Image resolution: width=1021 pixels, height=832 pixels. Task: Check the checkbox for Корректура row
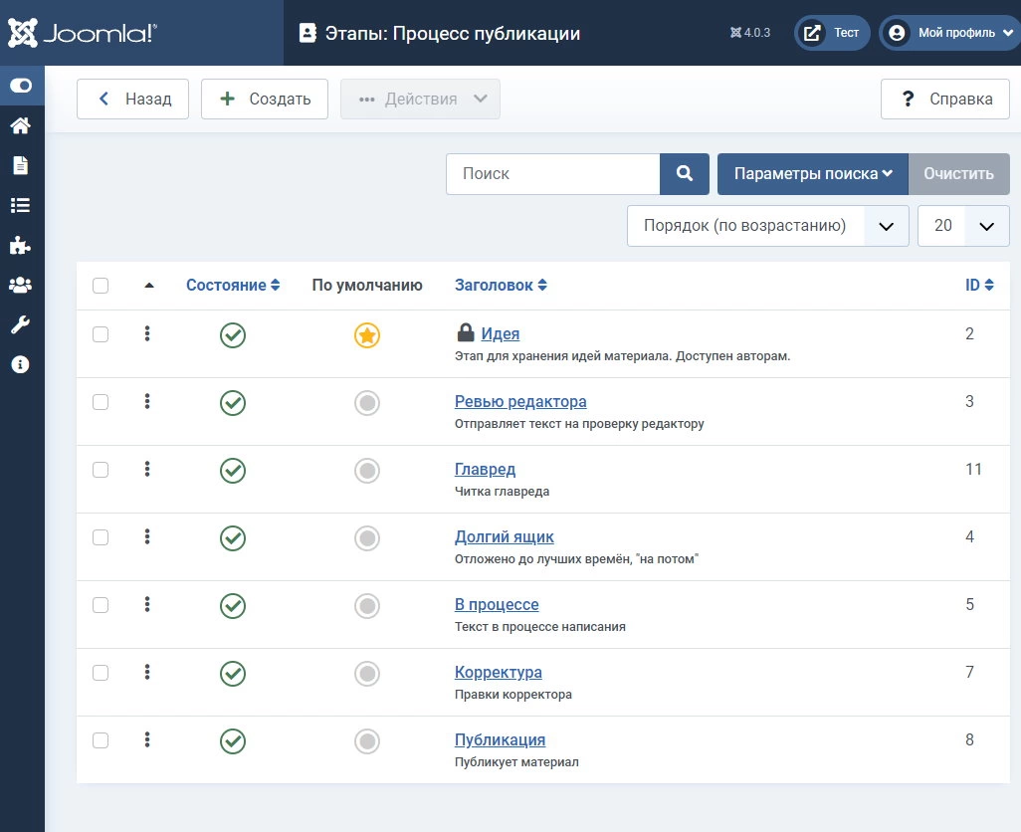point(101,673)
